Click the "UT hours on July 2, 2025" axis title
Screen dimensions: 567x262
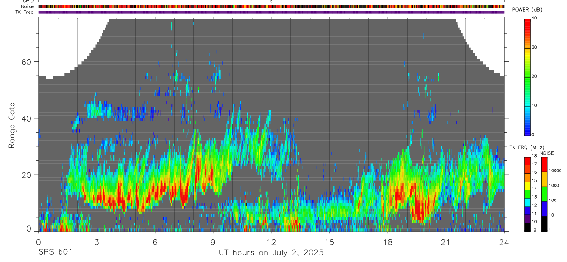[x=271, y=253]
